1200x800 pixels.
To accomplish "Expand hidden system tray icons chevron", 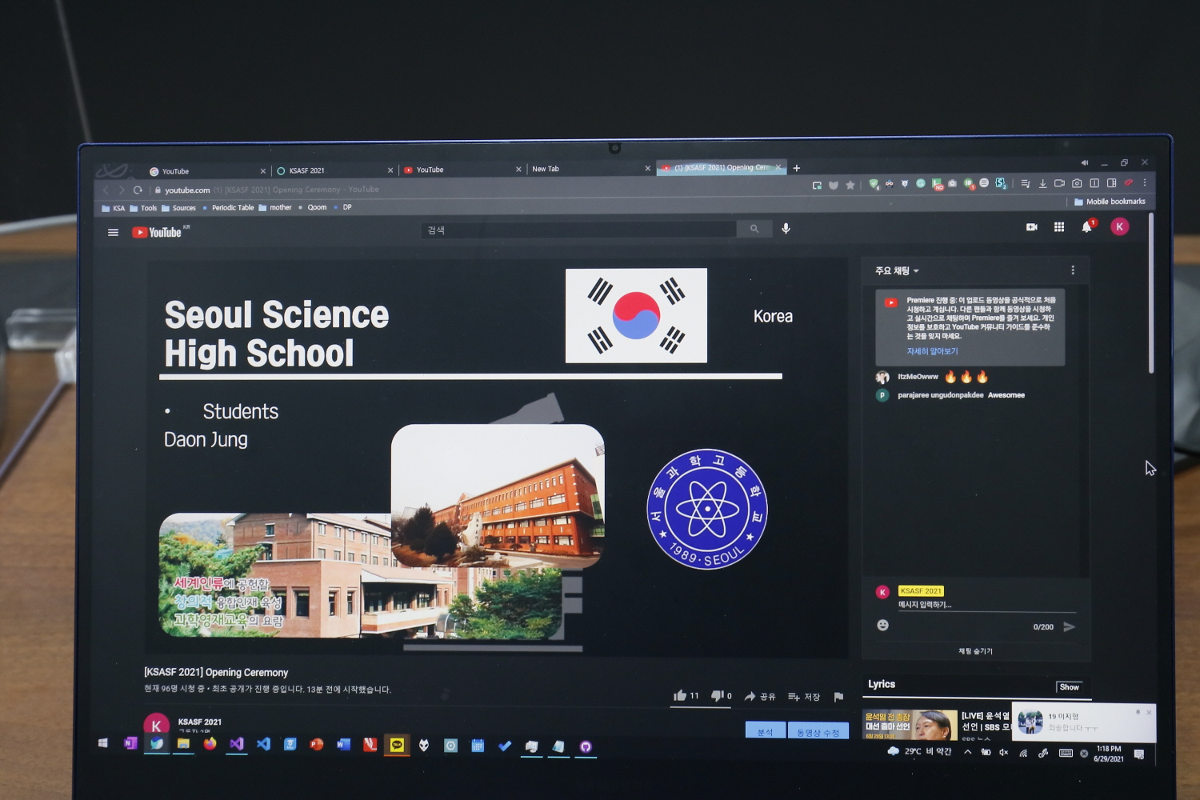I will (968, 752).
